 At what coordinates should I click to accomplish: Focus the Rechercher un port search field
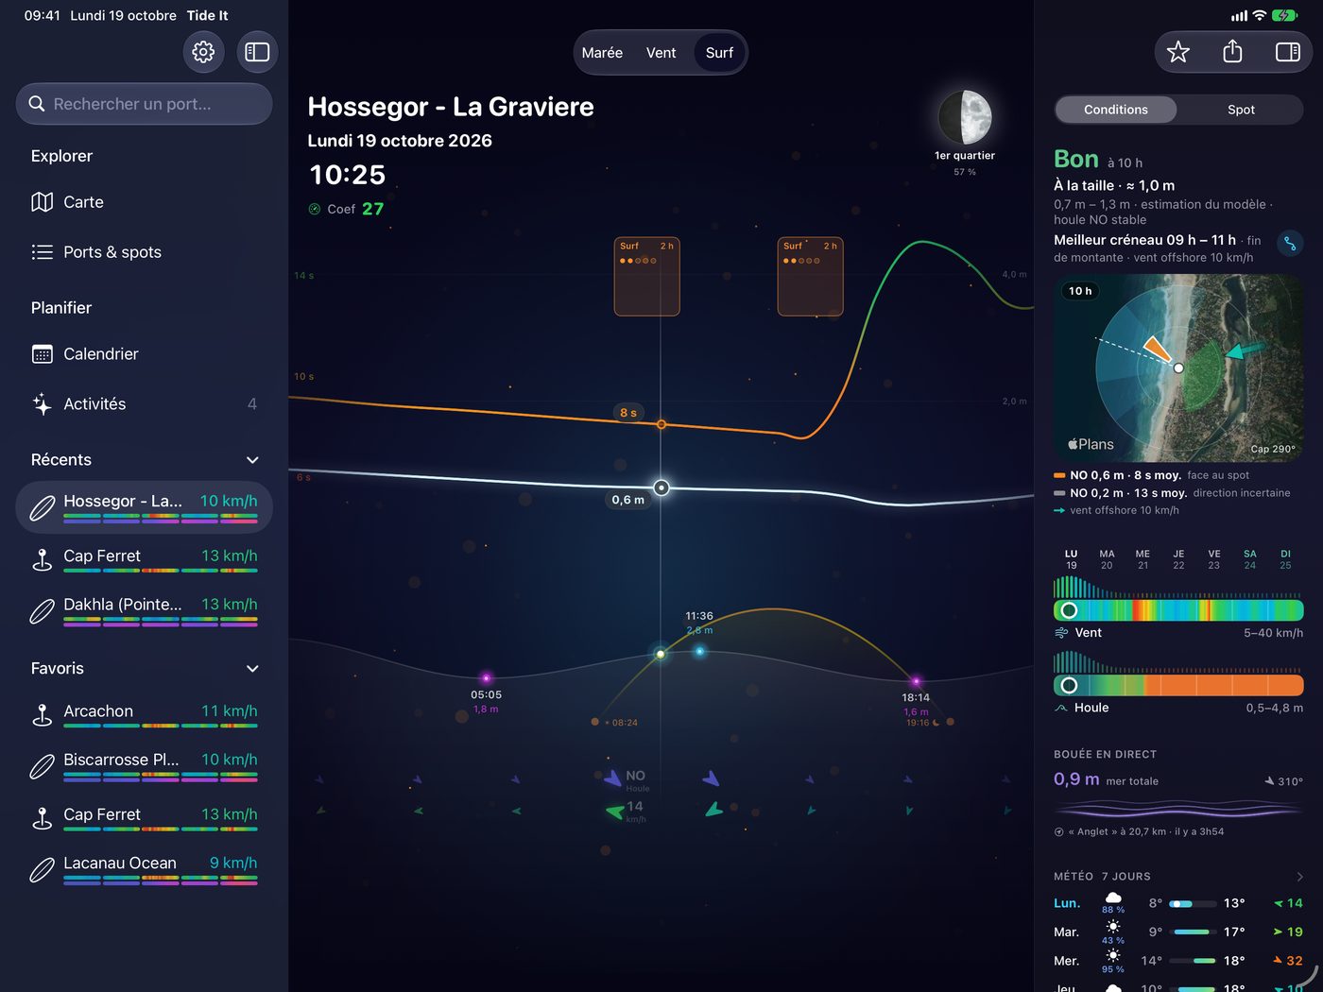click(x=144, y=104)
